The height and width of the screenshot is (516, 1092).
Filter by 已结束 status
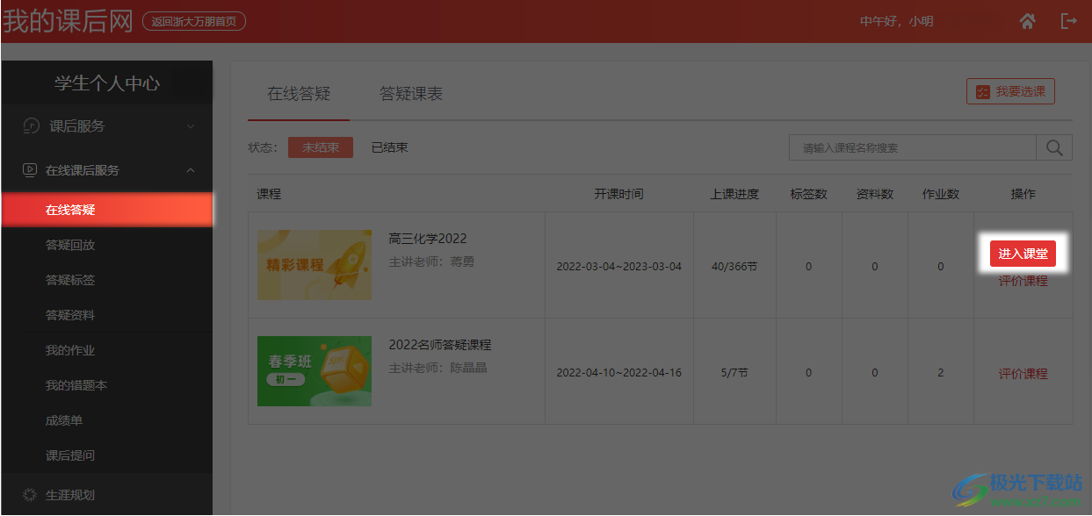(x=389, y=147)
